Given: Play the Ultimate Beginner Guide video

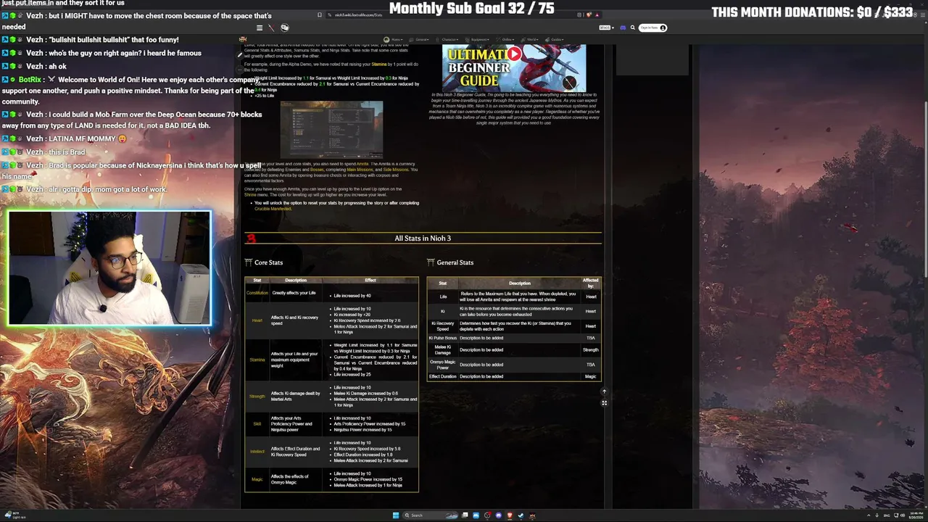Looking at the screenshot, I should 514,53.
